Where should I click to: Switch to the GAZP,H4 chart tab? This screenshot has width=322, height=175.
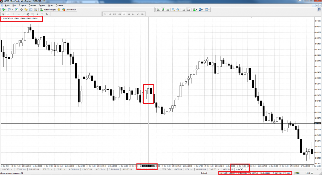click(178, 169)
